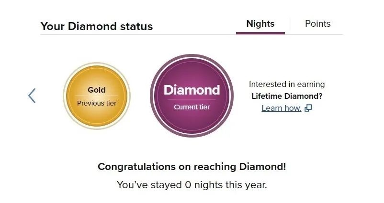Click the left chevron arrow

[32, 96]
